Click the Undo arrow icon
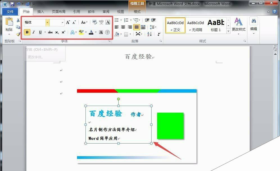This screenshot has width=280, height=171. 19,4
